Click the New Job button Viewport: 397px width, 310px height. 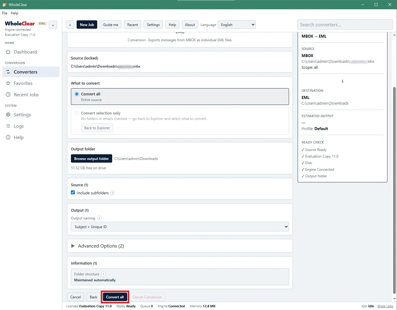(87, 25)
